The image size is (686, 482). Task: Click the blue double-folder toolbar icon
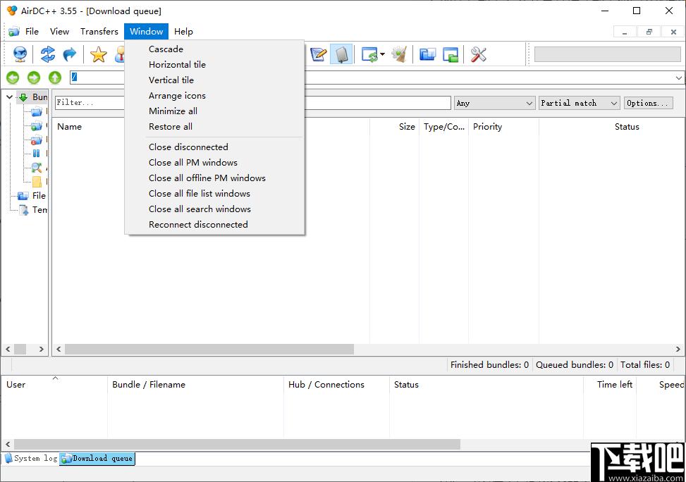(427, 54)
